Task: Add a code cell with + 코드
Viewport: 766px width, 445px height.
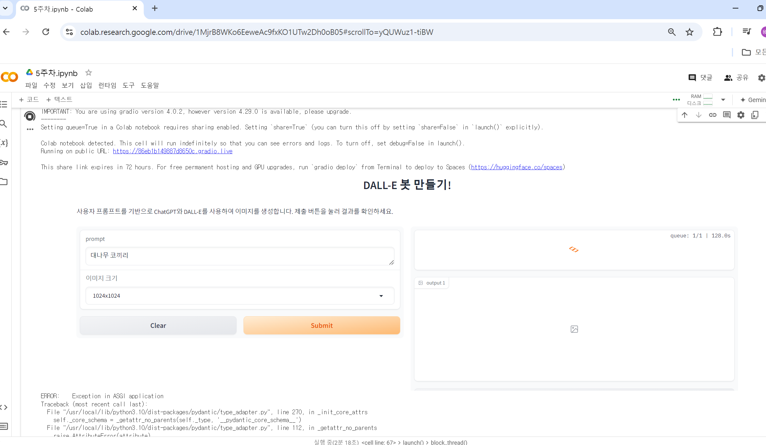Action: pyautogui.click(x=29, y=100)
